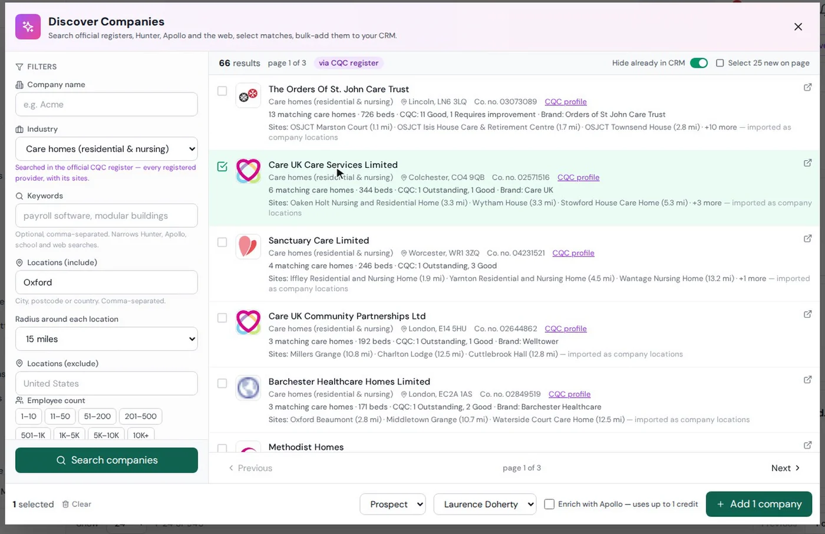
Task: Go to Next results page
Action: [786, 468]
